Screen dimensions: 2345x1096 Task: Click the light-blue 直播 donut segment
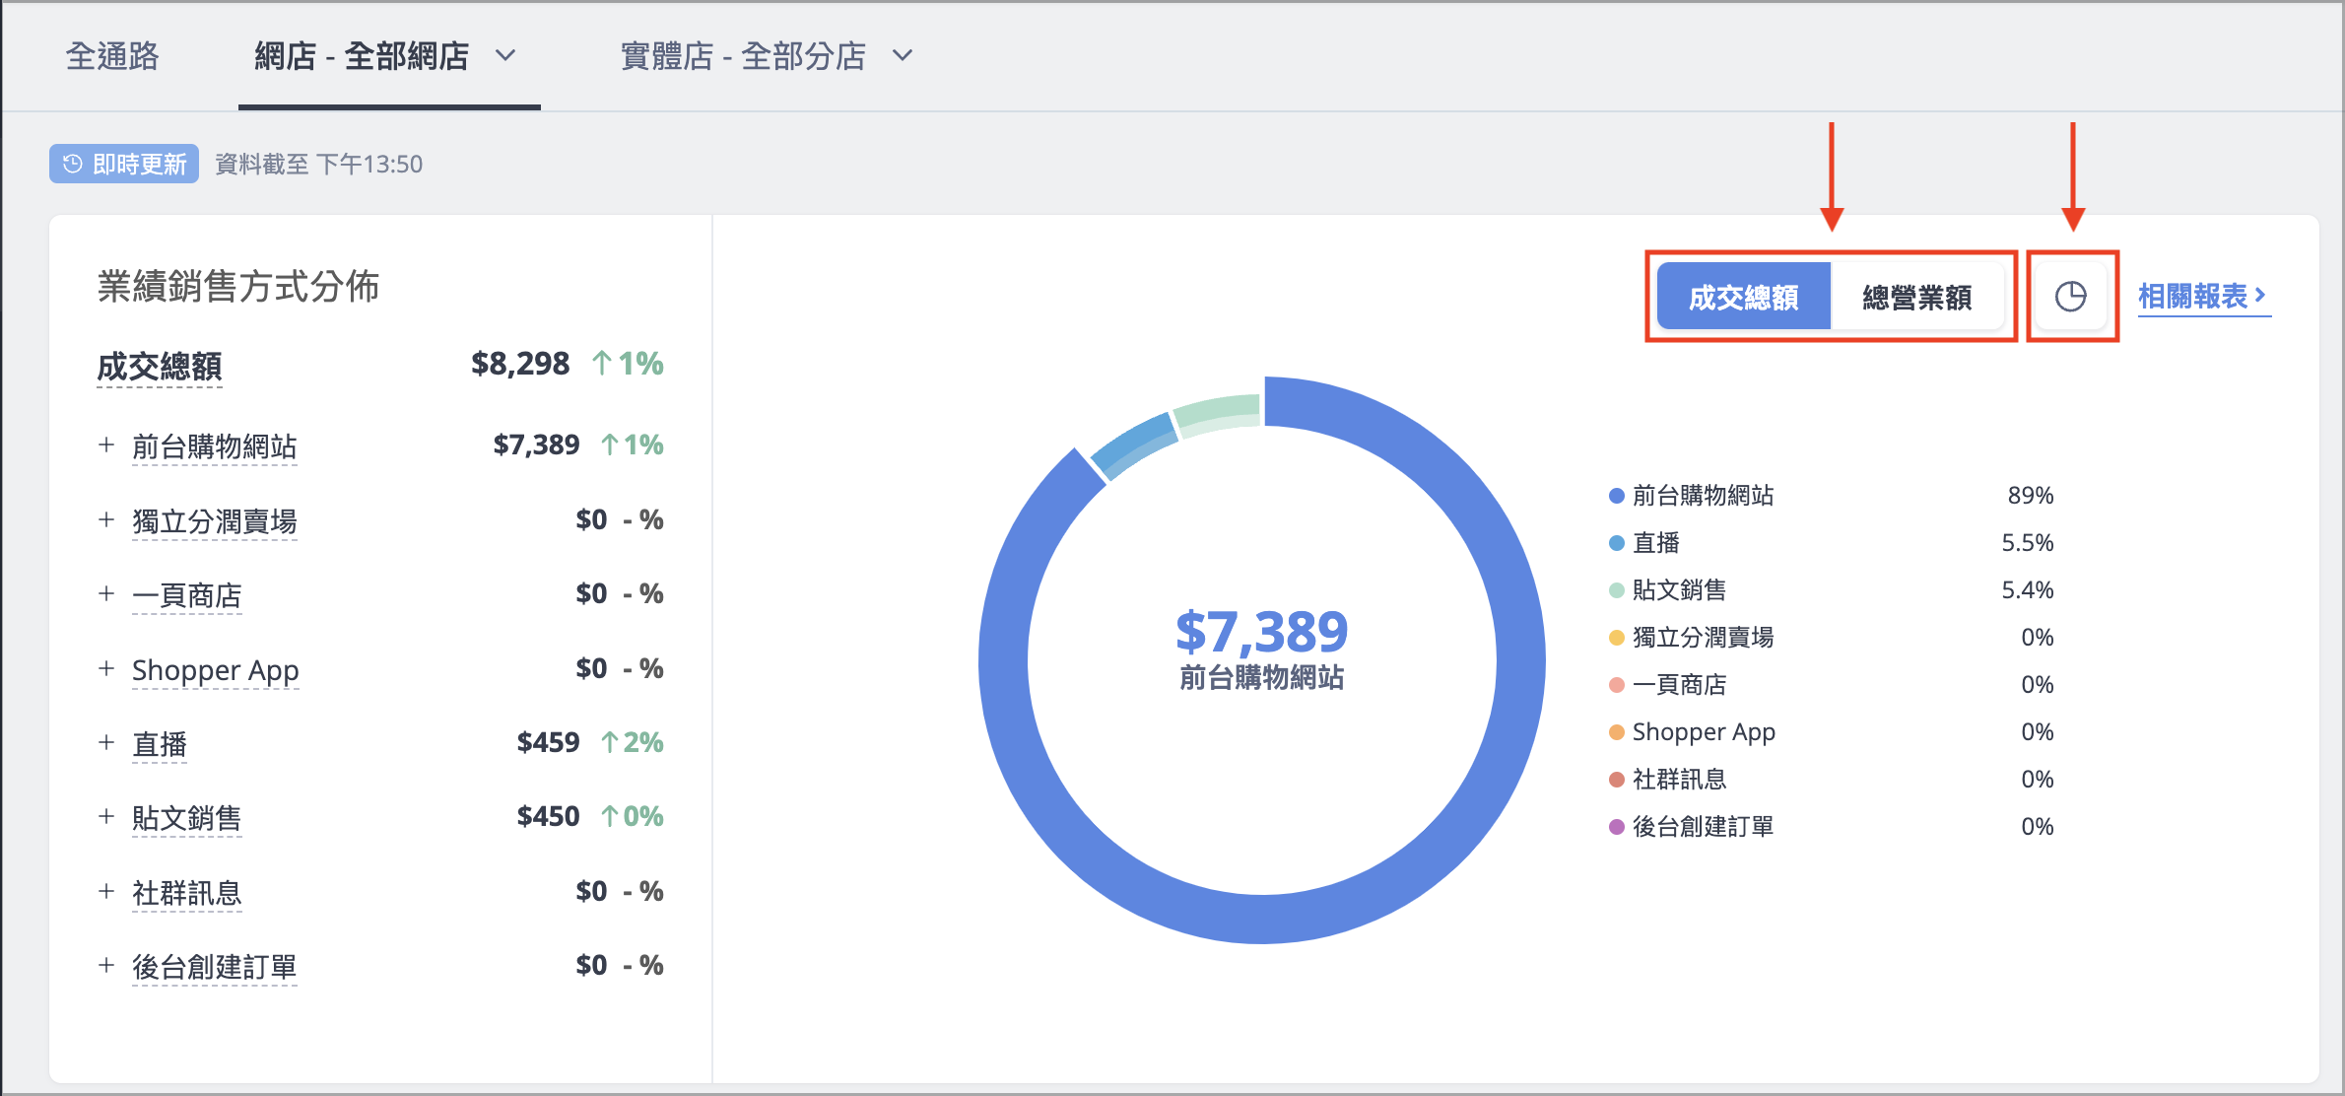1135,446
